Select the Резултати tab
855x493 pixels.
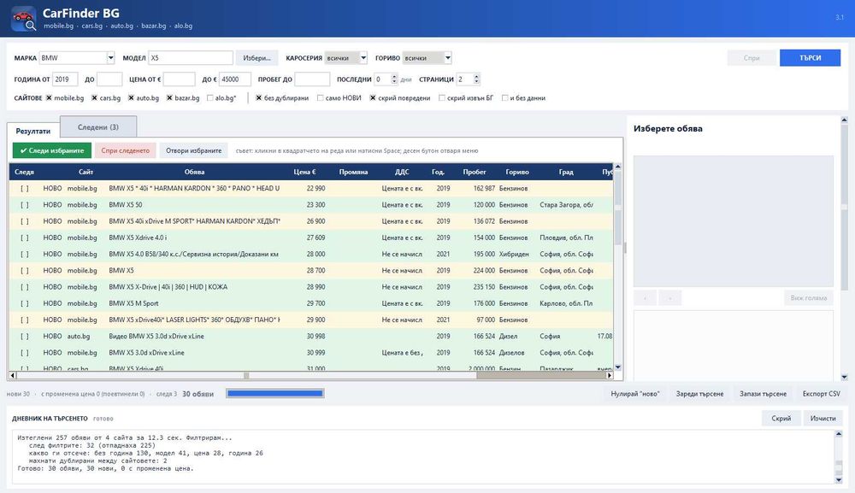pyautogui.click(x=33, y=131)
